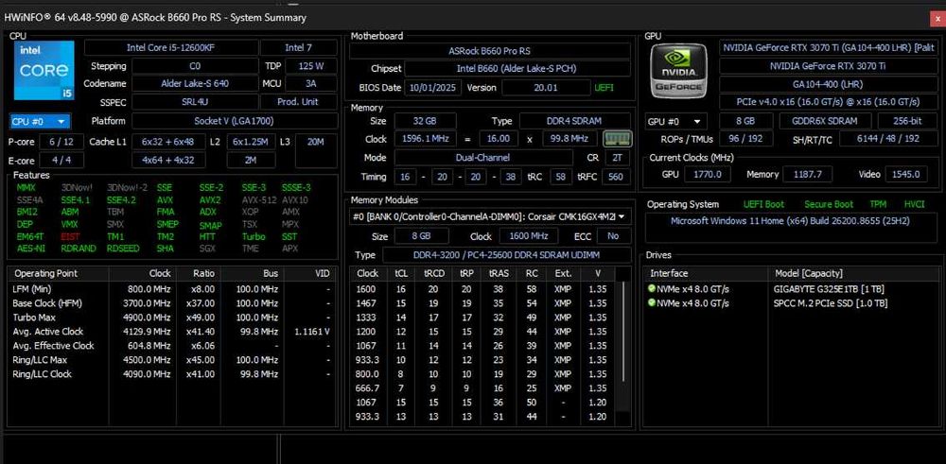The height and width of the screenshot is (464, 946).
Task: Click the HVCI indicator
Action: point(914,204)
